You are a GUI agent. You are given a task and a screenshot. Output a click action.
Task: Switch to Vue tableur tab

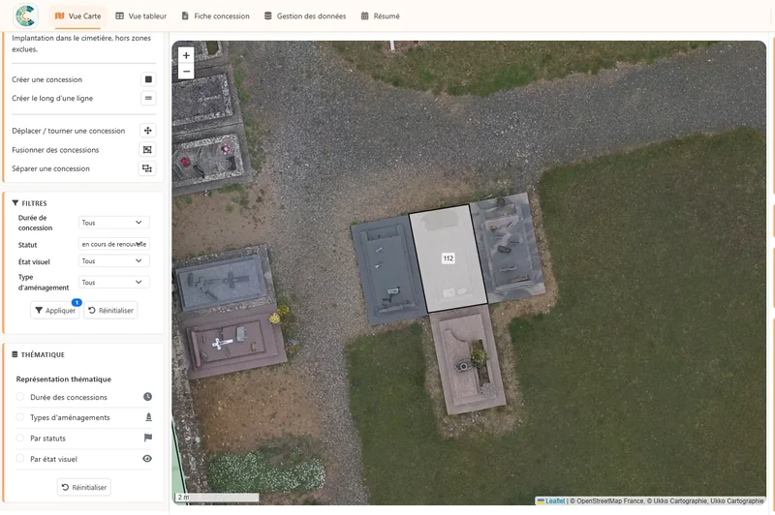140,15
